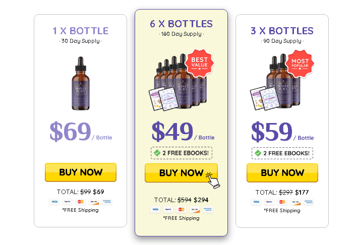Click the green checkmark in 6 bottles offer
Viewport: 355px width, 245px height.
tap(157, 153)
